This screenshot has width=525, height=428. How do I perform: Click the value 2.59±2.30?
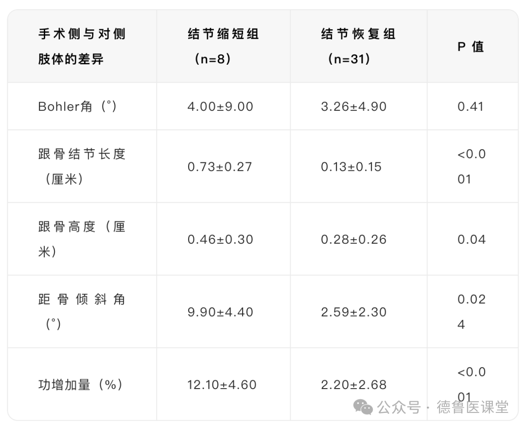(353, 312)
